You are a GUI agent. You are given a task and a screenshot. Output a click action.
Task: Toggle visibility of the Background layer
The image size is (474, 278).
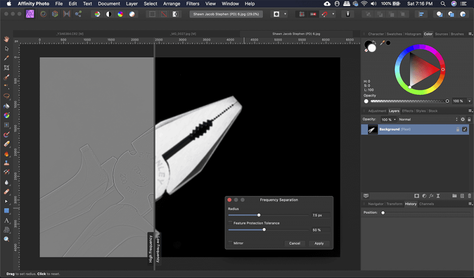click(x=465, y=129)
